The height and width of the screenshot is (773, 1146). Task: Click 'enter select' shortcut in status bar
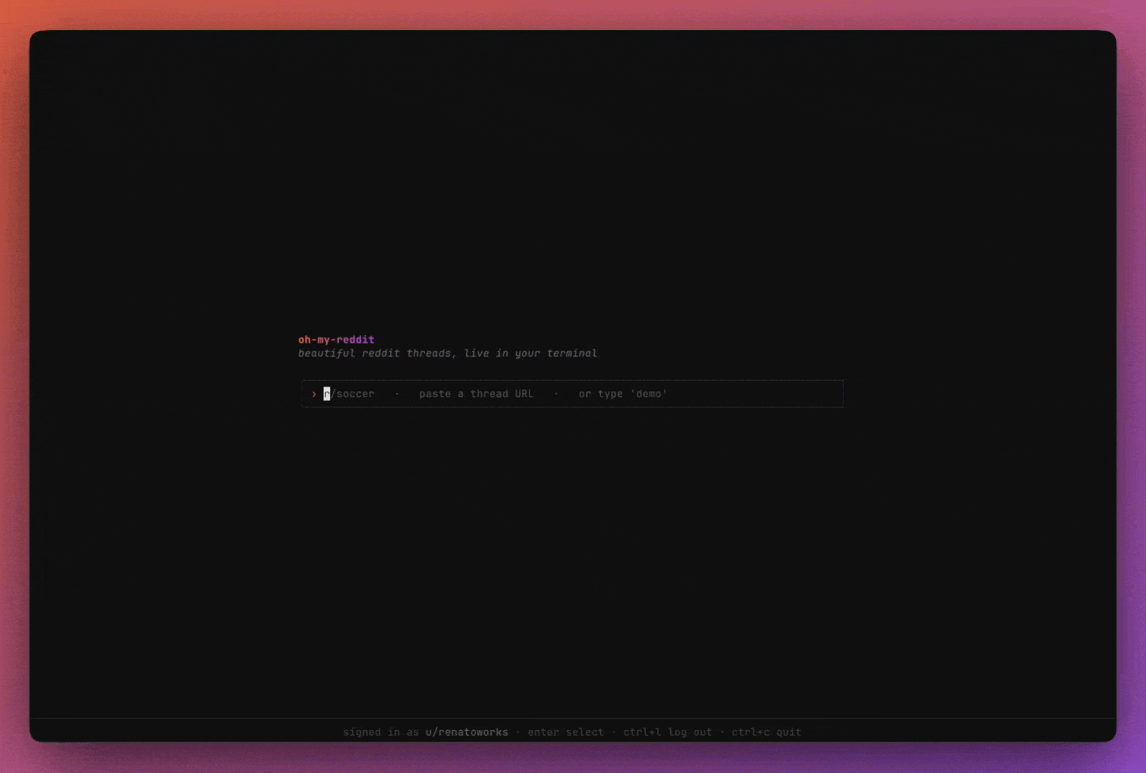[566, 732]
